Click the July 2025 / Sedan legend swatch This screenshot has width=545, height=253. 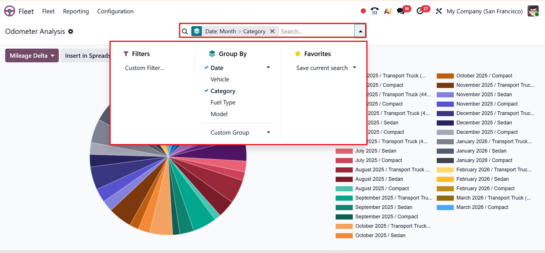[344, 151]
